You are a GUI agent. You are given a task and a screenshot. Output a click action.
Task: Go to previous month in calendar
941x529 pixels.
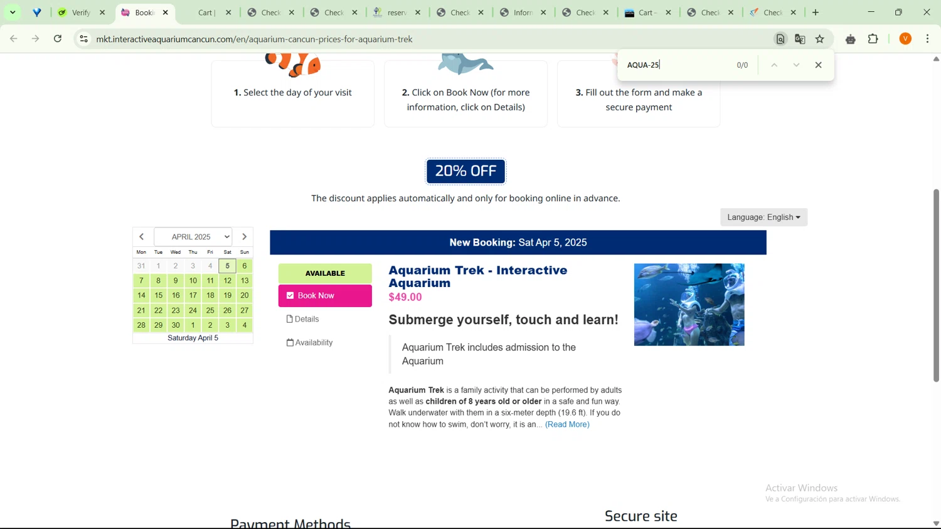(142, 237)
